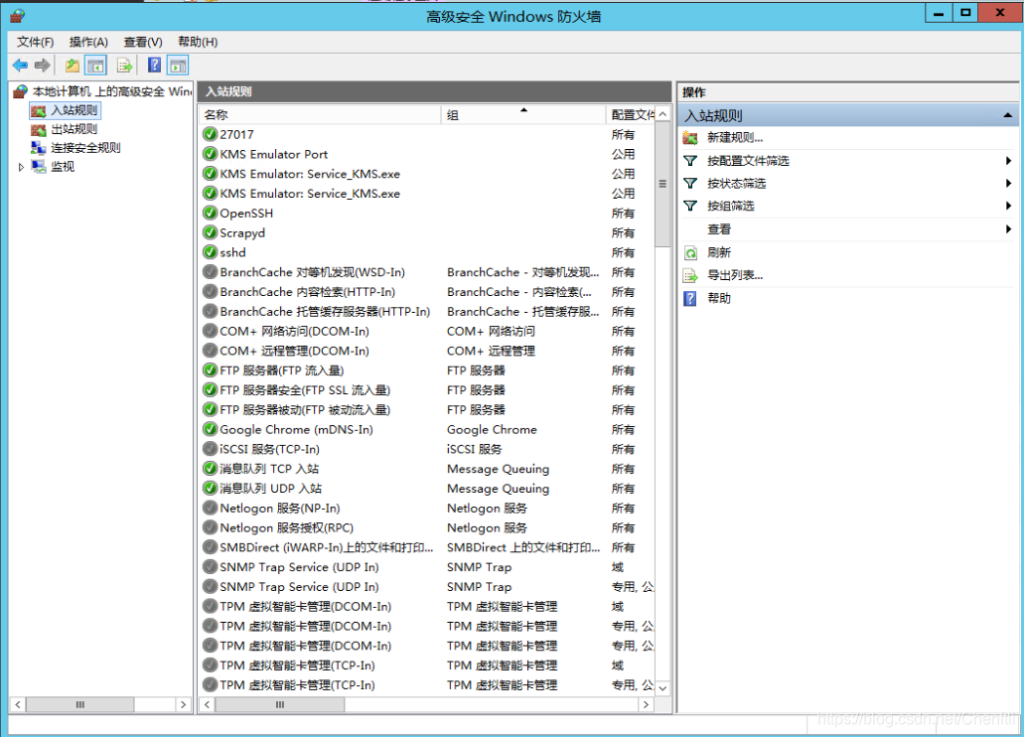
Task: Click the grey icon beside iSCSI 服务(TCP-In)
Action: click(x=211, y=449)
